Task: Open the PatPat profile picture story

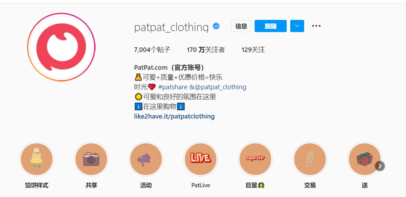Action: pyautogui.click(x=61, y=47)
